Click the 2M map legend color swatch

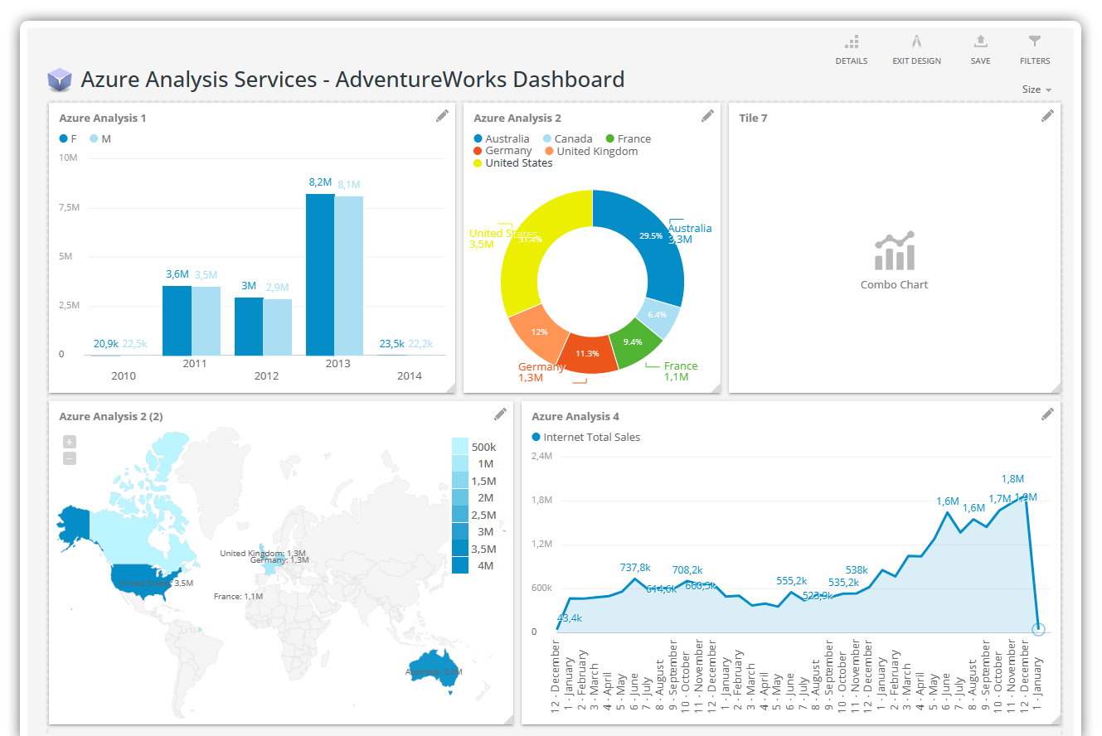coord(460,497)
